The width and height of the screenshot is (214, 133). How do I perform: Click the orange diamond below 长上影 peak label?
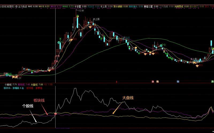click(90, 27)
